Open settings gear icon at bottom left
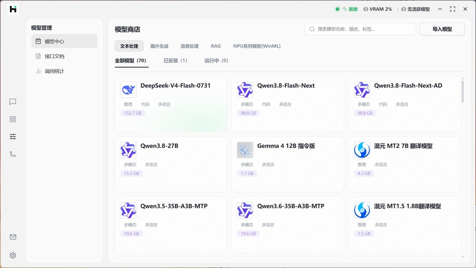The width and height of the screenshot is (476, 268). click(x=13, y=255)
